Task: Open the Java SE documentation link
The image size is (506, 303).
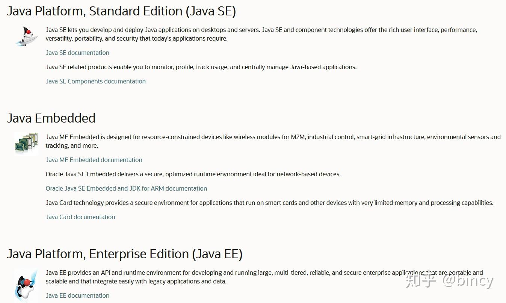Action: pos(77,53)
